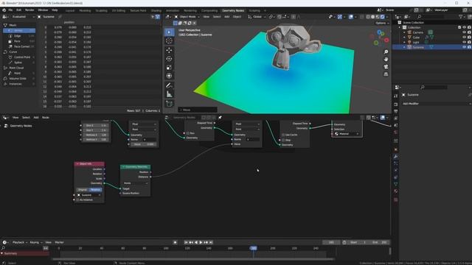Open Suzanne object selector on Object Info node
The width and height of the screenshot is (472, 265).
click(x=88, y=195)
